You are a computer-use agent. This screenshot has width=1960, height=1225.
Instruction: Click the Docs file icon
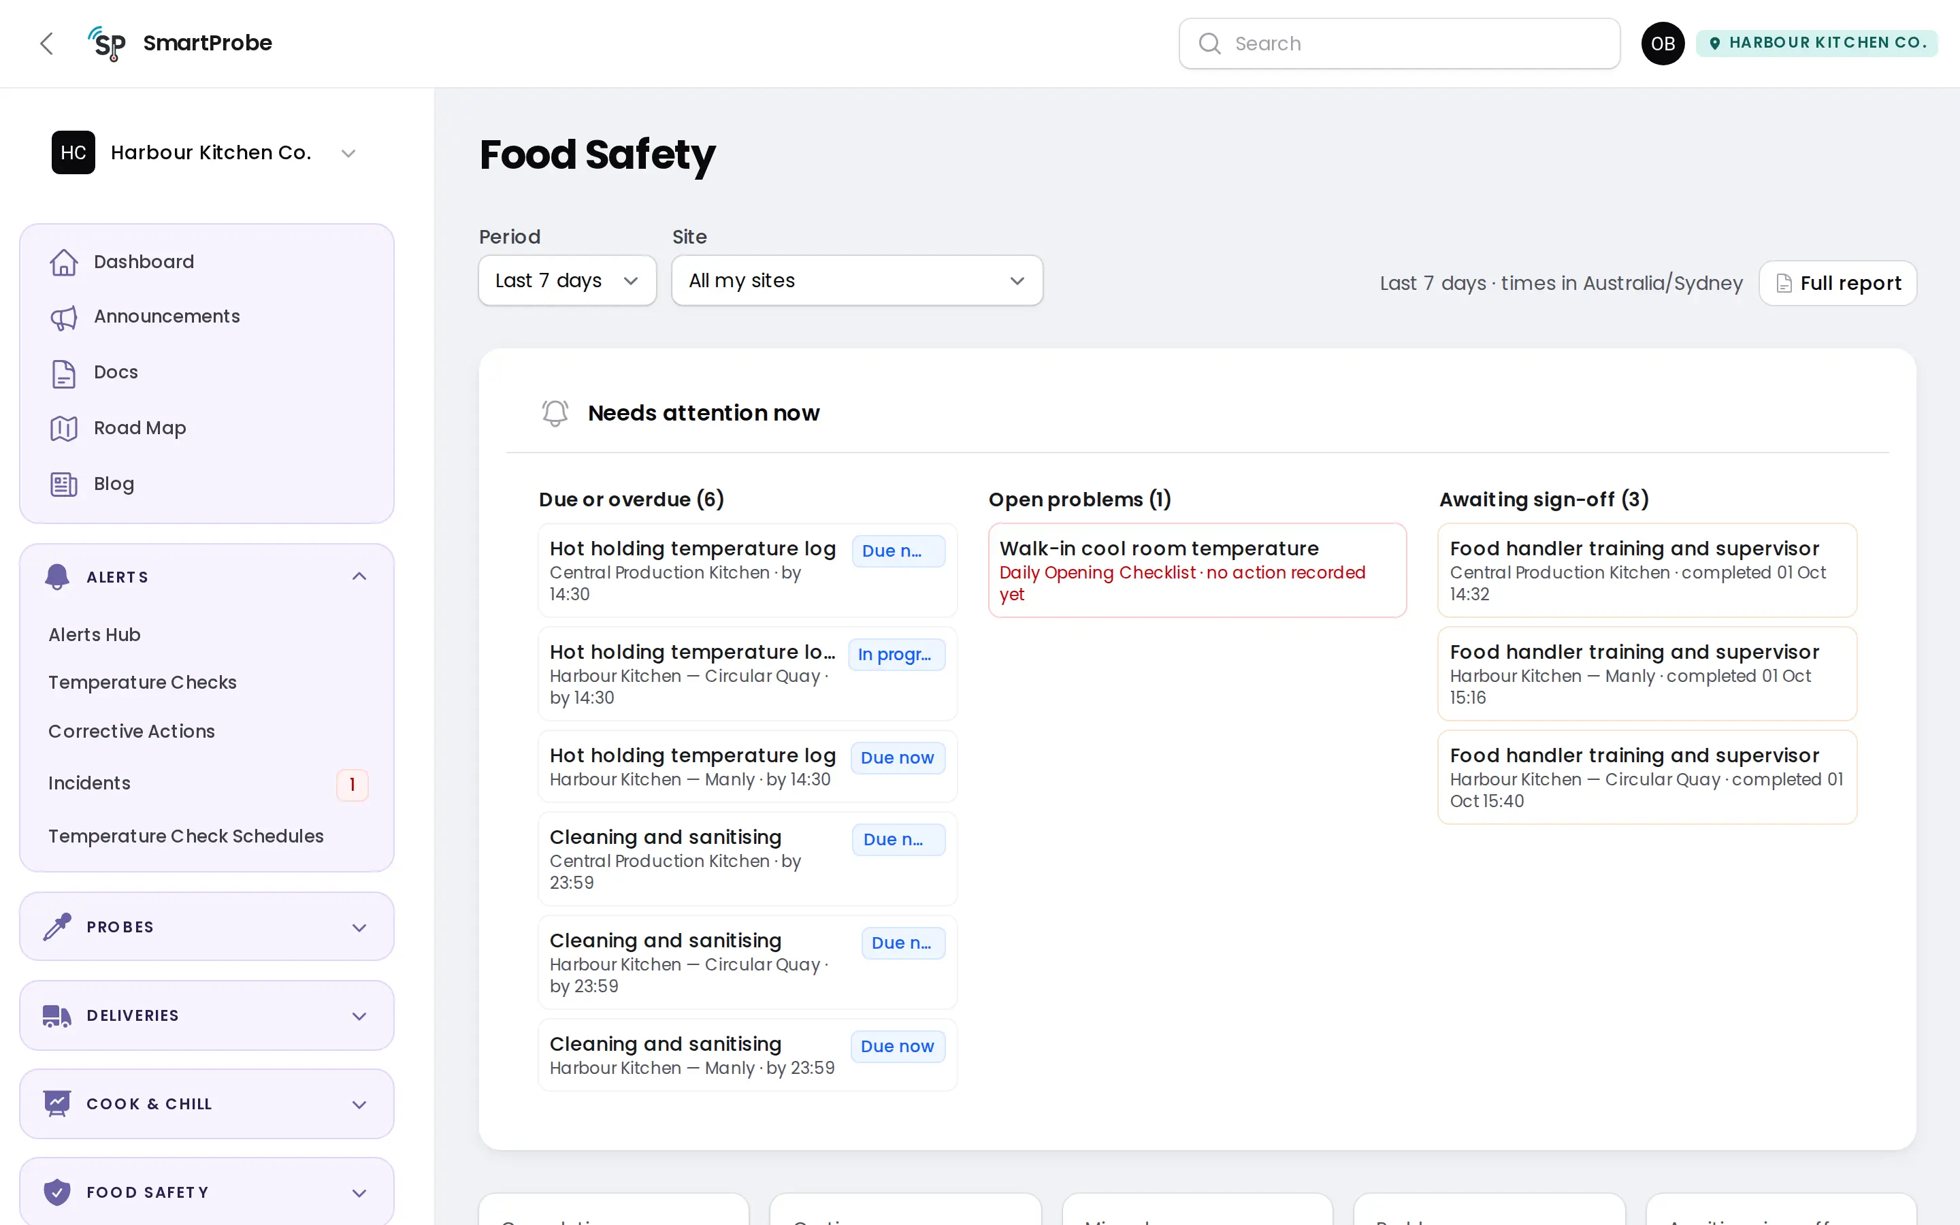click(x=64, y=373)
